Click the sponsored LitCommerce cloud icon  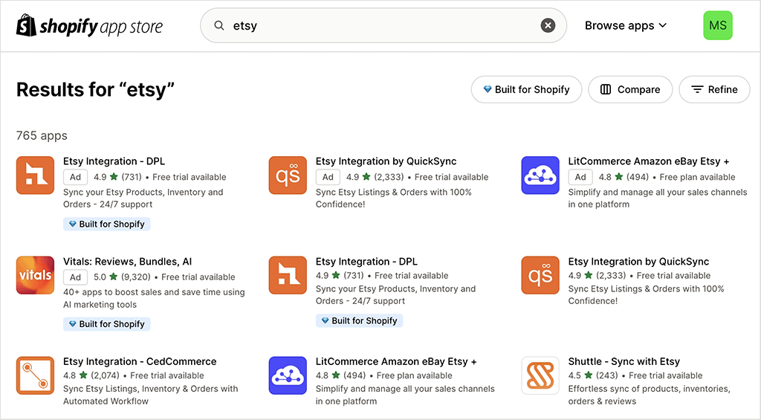click(540, 175)
